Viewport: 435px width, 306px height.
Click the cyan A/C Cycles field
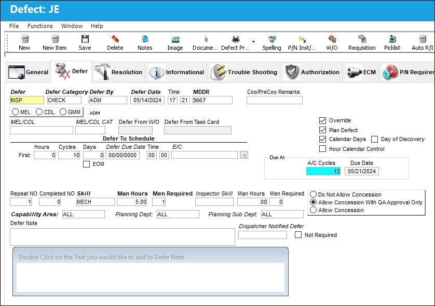(323, 171)
